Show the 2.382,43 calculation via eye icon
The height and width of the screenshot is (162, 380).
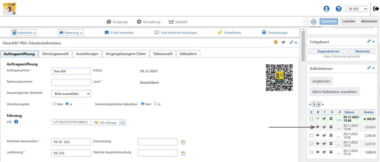coord(318,135)
